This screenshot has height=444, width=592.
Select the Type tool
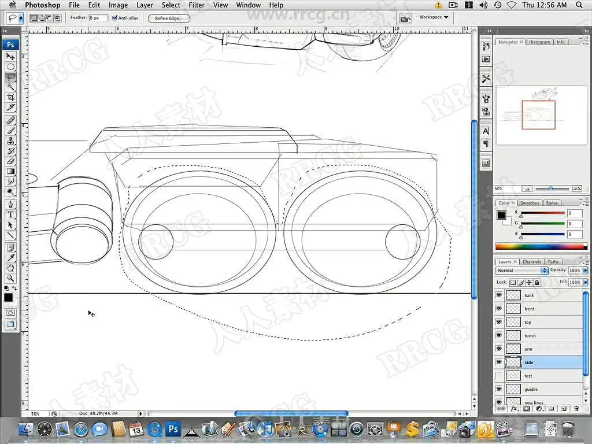tap(10, 214)
